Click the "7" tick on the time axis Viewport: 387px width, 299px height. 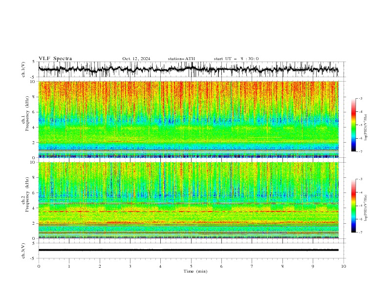pos(252,266)
